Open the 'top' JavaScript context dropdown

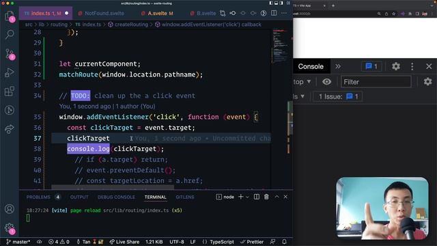(302, 82)
